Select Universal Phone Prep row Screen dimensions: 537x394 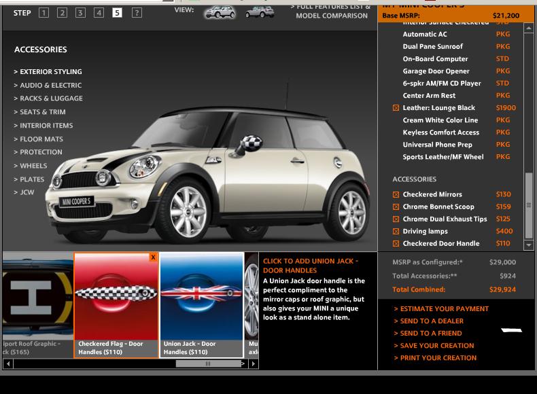tap(456, 145)
